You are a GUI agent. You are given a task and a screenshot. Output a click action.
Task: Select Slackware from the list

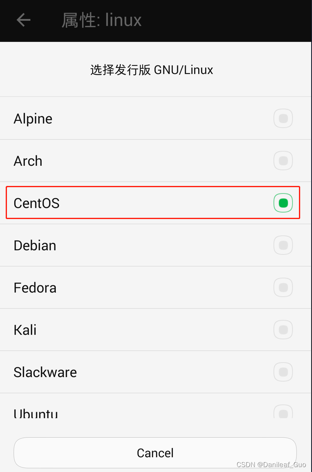(x=122, y=372)
